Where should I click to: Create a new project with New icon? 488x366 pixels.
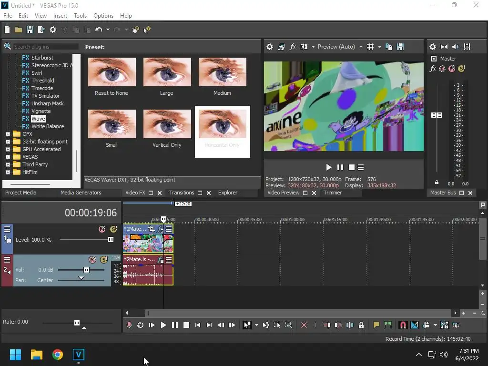click(7, 30)
